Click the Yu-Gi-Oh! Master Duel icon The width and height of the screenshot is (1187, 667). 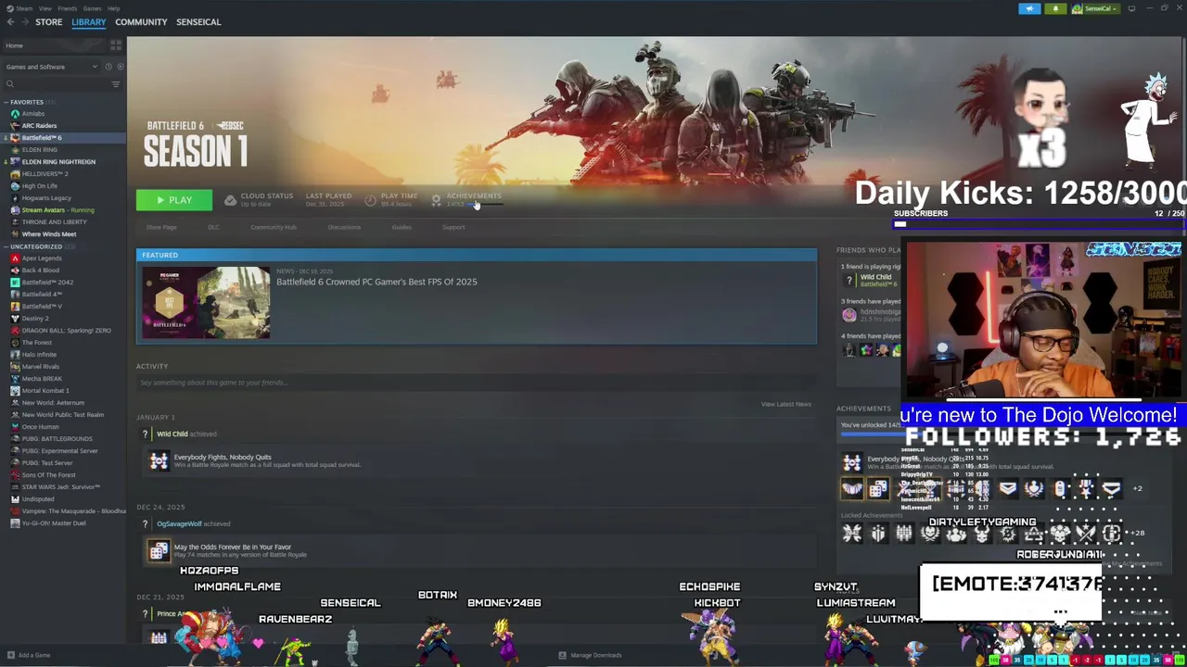tap(15, 523)
